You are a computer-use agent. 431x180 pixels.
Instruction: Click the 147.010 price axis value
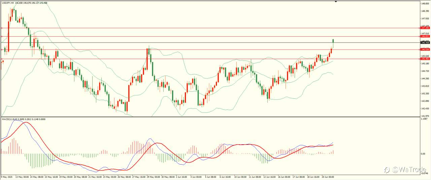pos(425,34)
